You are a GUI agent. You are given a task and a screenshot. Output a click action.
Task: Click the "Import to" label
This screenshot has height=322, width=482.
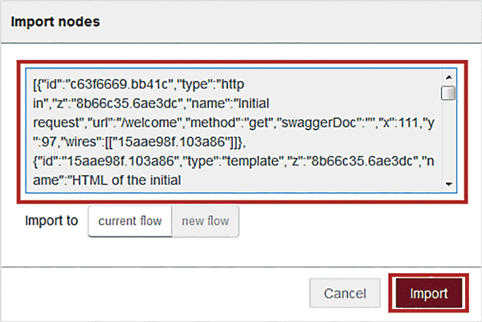pyautogui.click(x=51, y=221)
